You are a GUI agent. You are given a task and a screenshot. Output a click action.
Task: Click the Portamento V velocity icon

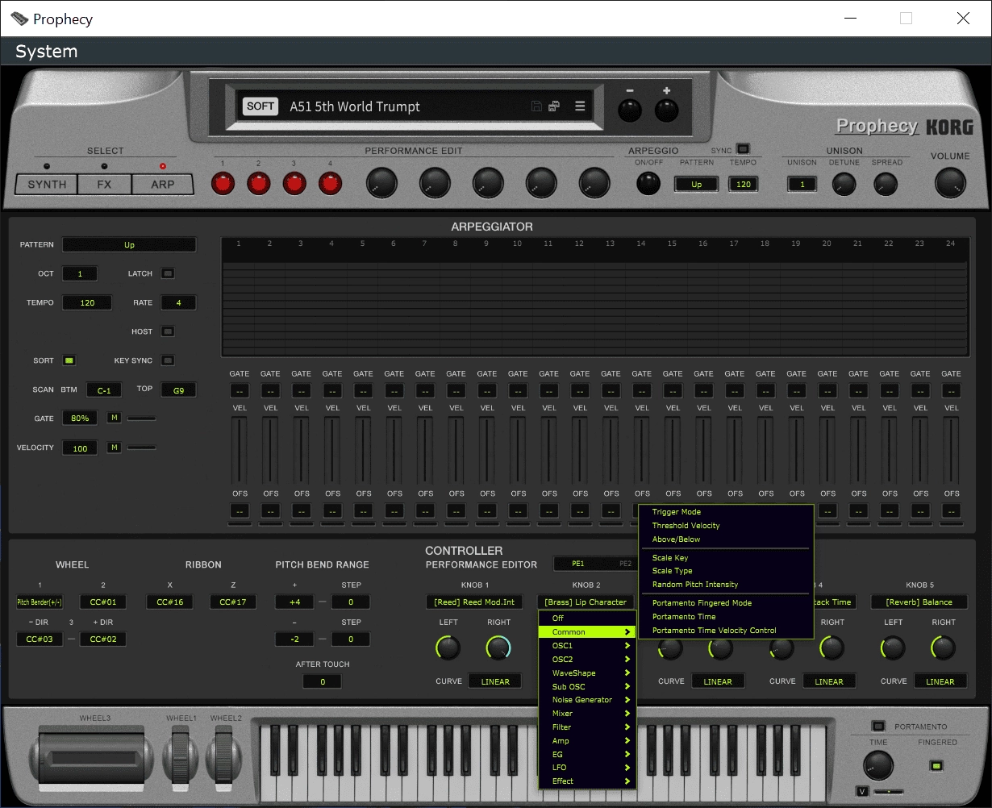pos(862,791)
